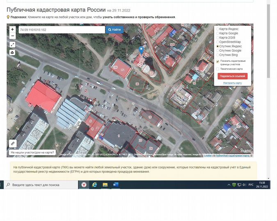The width and height of the screenshot is (277, 221).
Task: Click the page vertical scrollbar
Action: (x=268, y=41)
